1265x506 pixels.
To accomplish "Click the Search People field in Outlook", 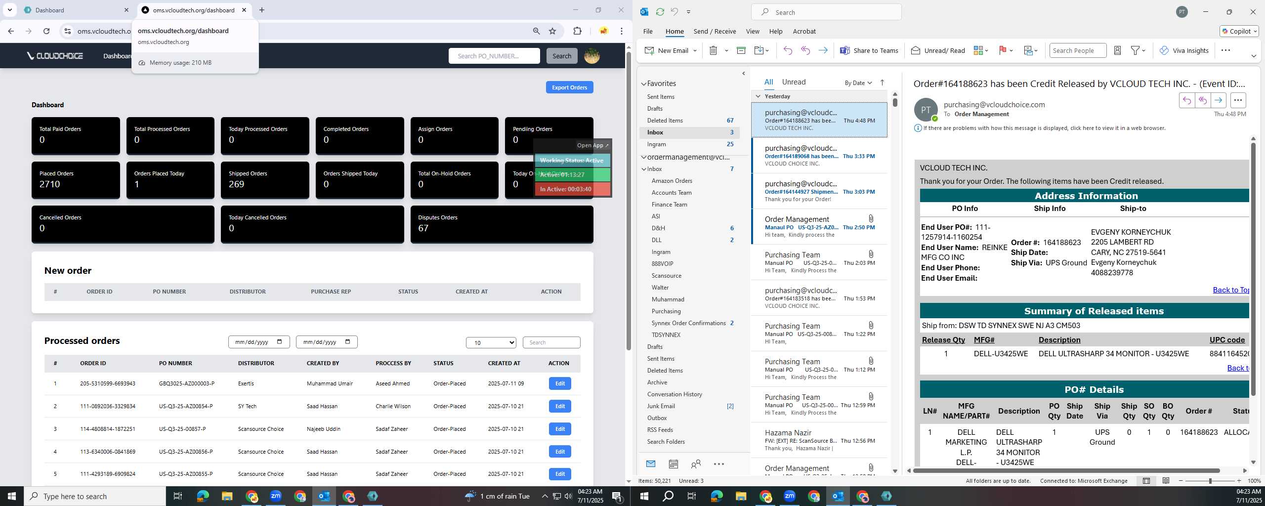I will coord(1078,50).
